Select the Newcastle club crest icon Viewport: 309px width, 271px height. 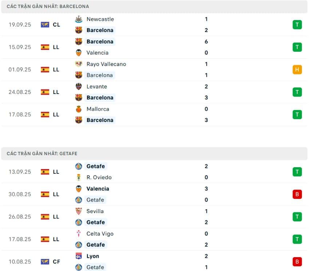point(78,19)
